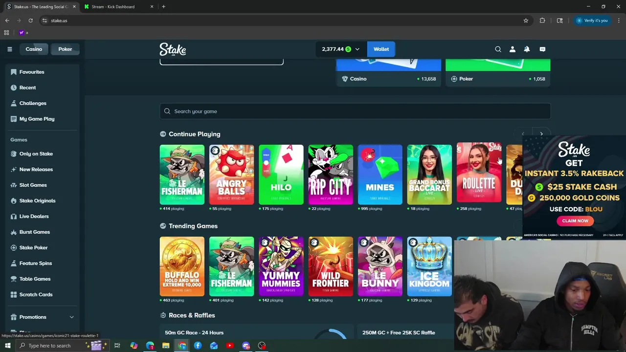Open a new browser tab
The image size is (626, 352).
click(163, 7)
